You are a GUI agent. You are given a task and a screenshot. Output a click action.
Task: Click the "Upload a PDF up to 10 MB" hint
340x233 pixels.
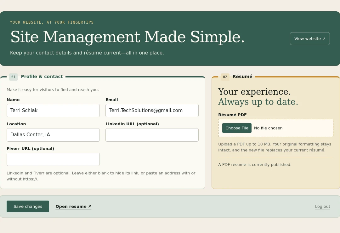(275, 147)
